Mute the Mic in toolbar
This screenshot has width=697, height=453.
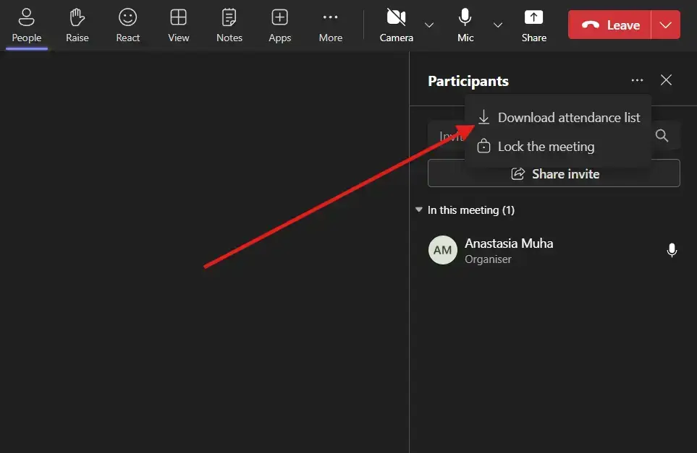point(465,25)
